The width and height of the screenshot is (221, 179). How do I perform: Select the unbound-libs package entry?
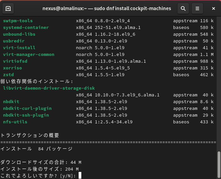click(19, 34)
